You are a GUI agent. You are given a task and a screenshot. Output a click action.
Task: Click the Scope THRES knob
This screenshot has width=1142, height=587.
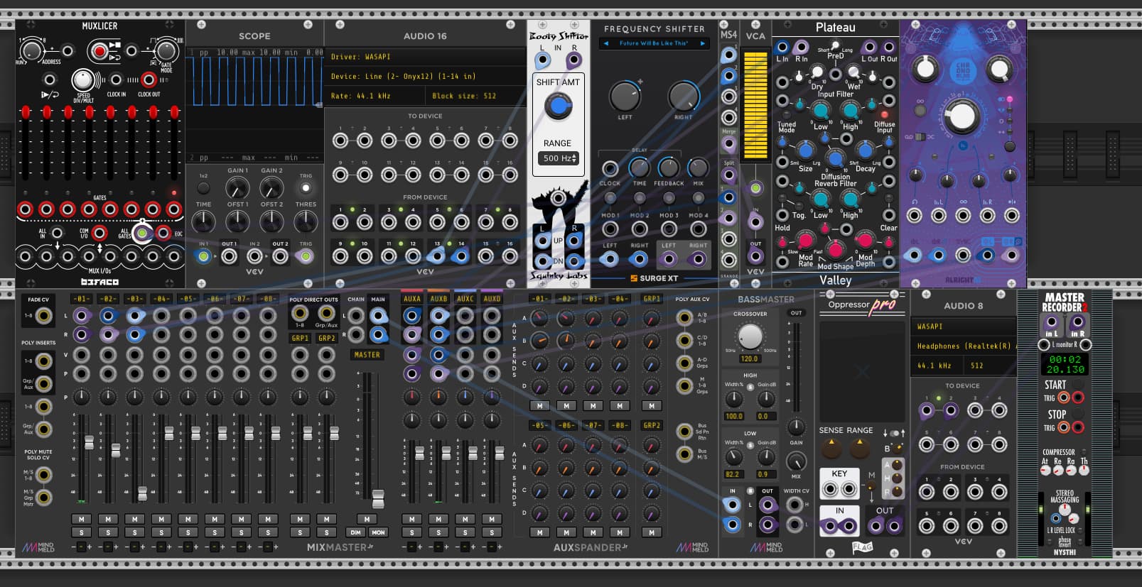(306, 222)
